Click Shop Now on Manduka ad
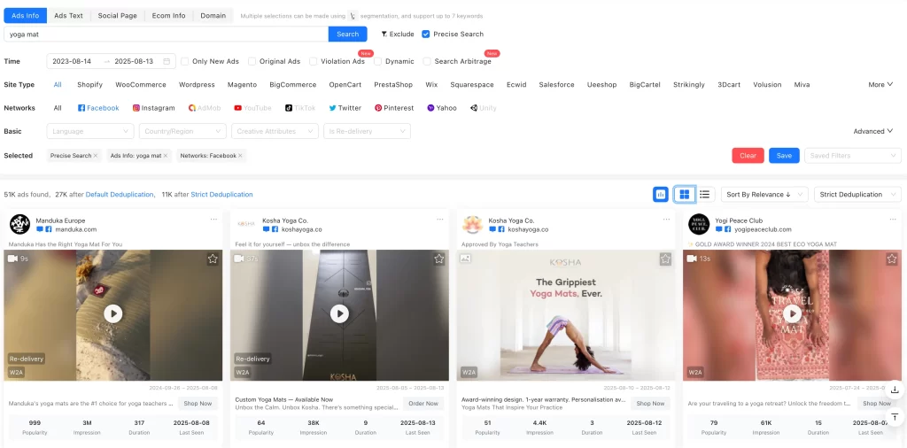The image size is (907, 448). click(x=198, y=404)
